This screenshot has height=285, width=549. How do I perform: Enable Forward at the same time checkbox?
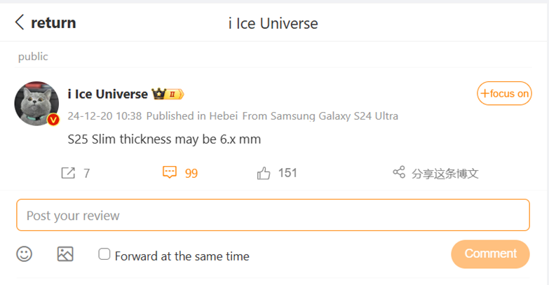click(x=104, y=254)
